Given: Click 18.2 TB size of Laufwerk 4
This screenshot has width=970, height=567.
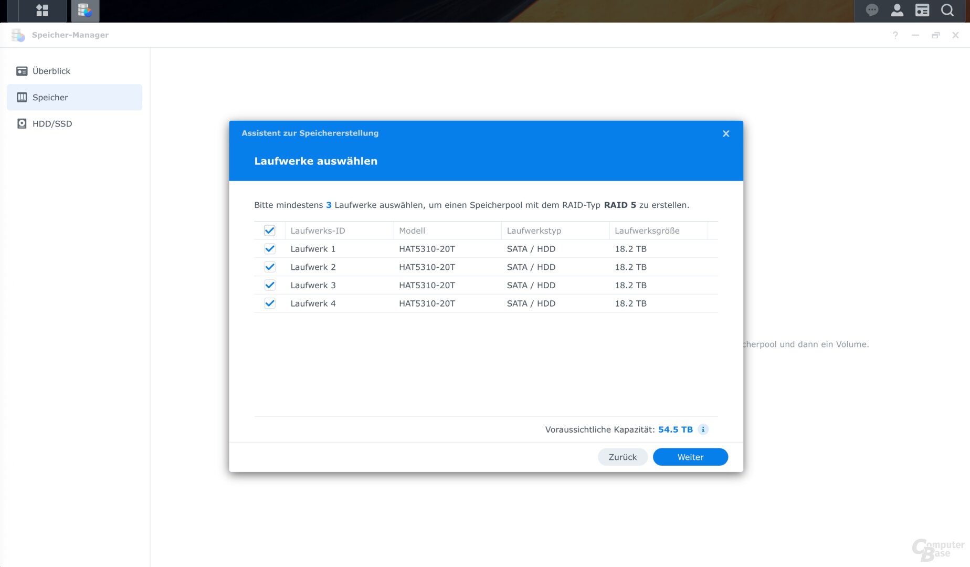Looking at the screenshot, I should [x=630, y=303].
